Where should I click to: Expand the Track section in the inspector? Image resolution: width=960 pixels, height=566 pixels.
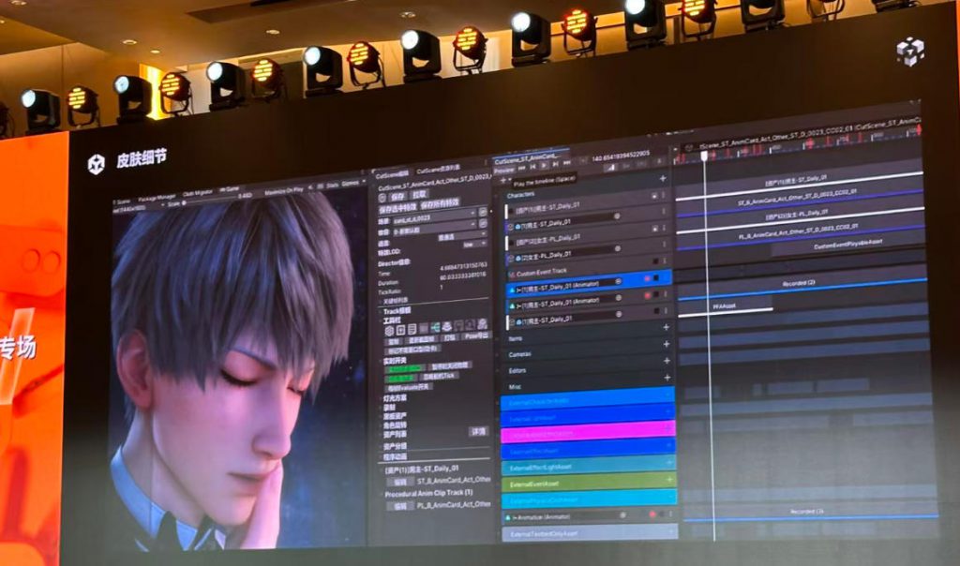pyautogui.click(x=382, y=309)
